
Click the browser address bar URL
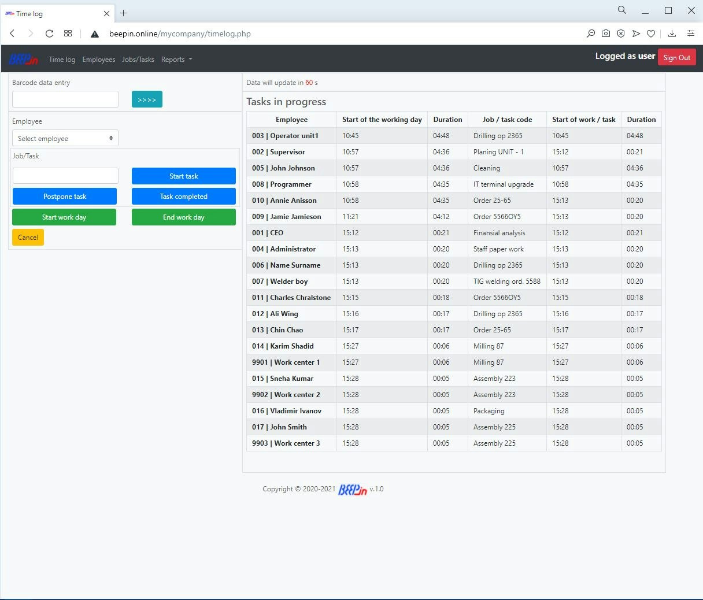click(x=180, y=34)
